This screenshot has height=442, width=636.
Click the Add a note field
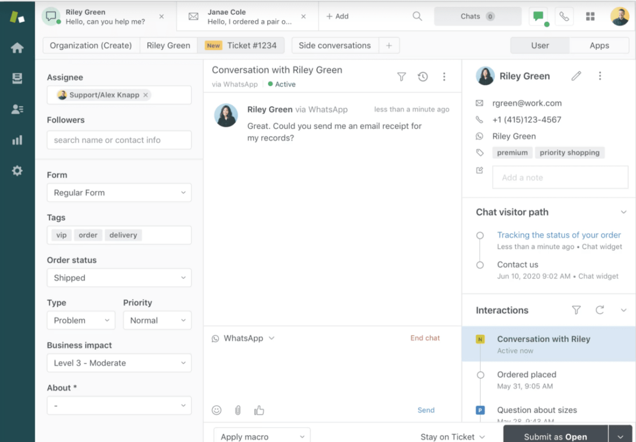560,177
